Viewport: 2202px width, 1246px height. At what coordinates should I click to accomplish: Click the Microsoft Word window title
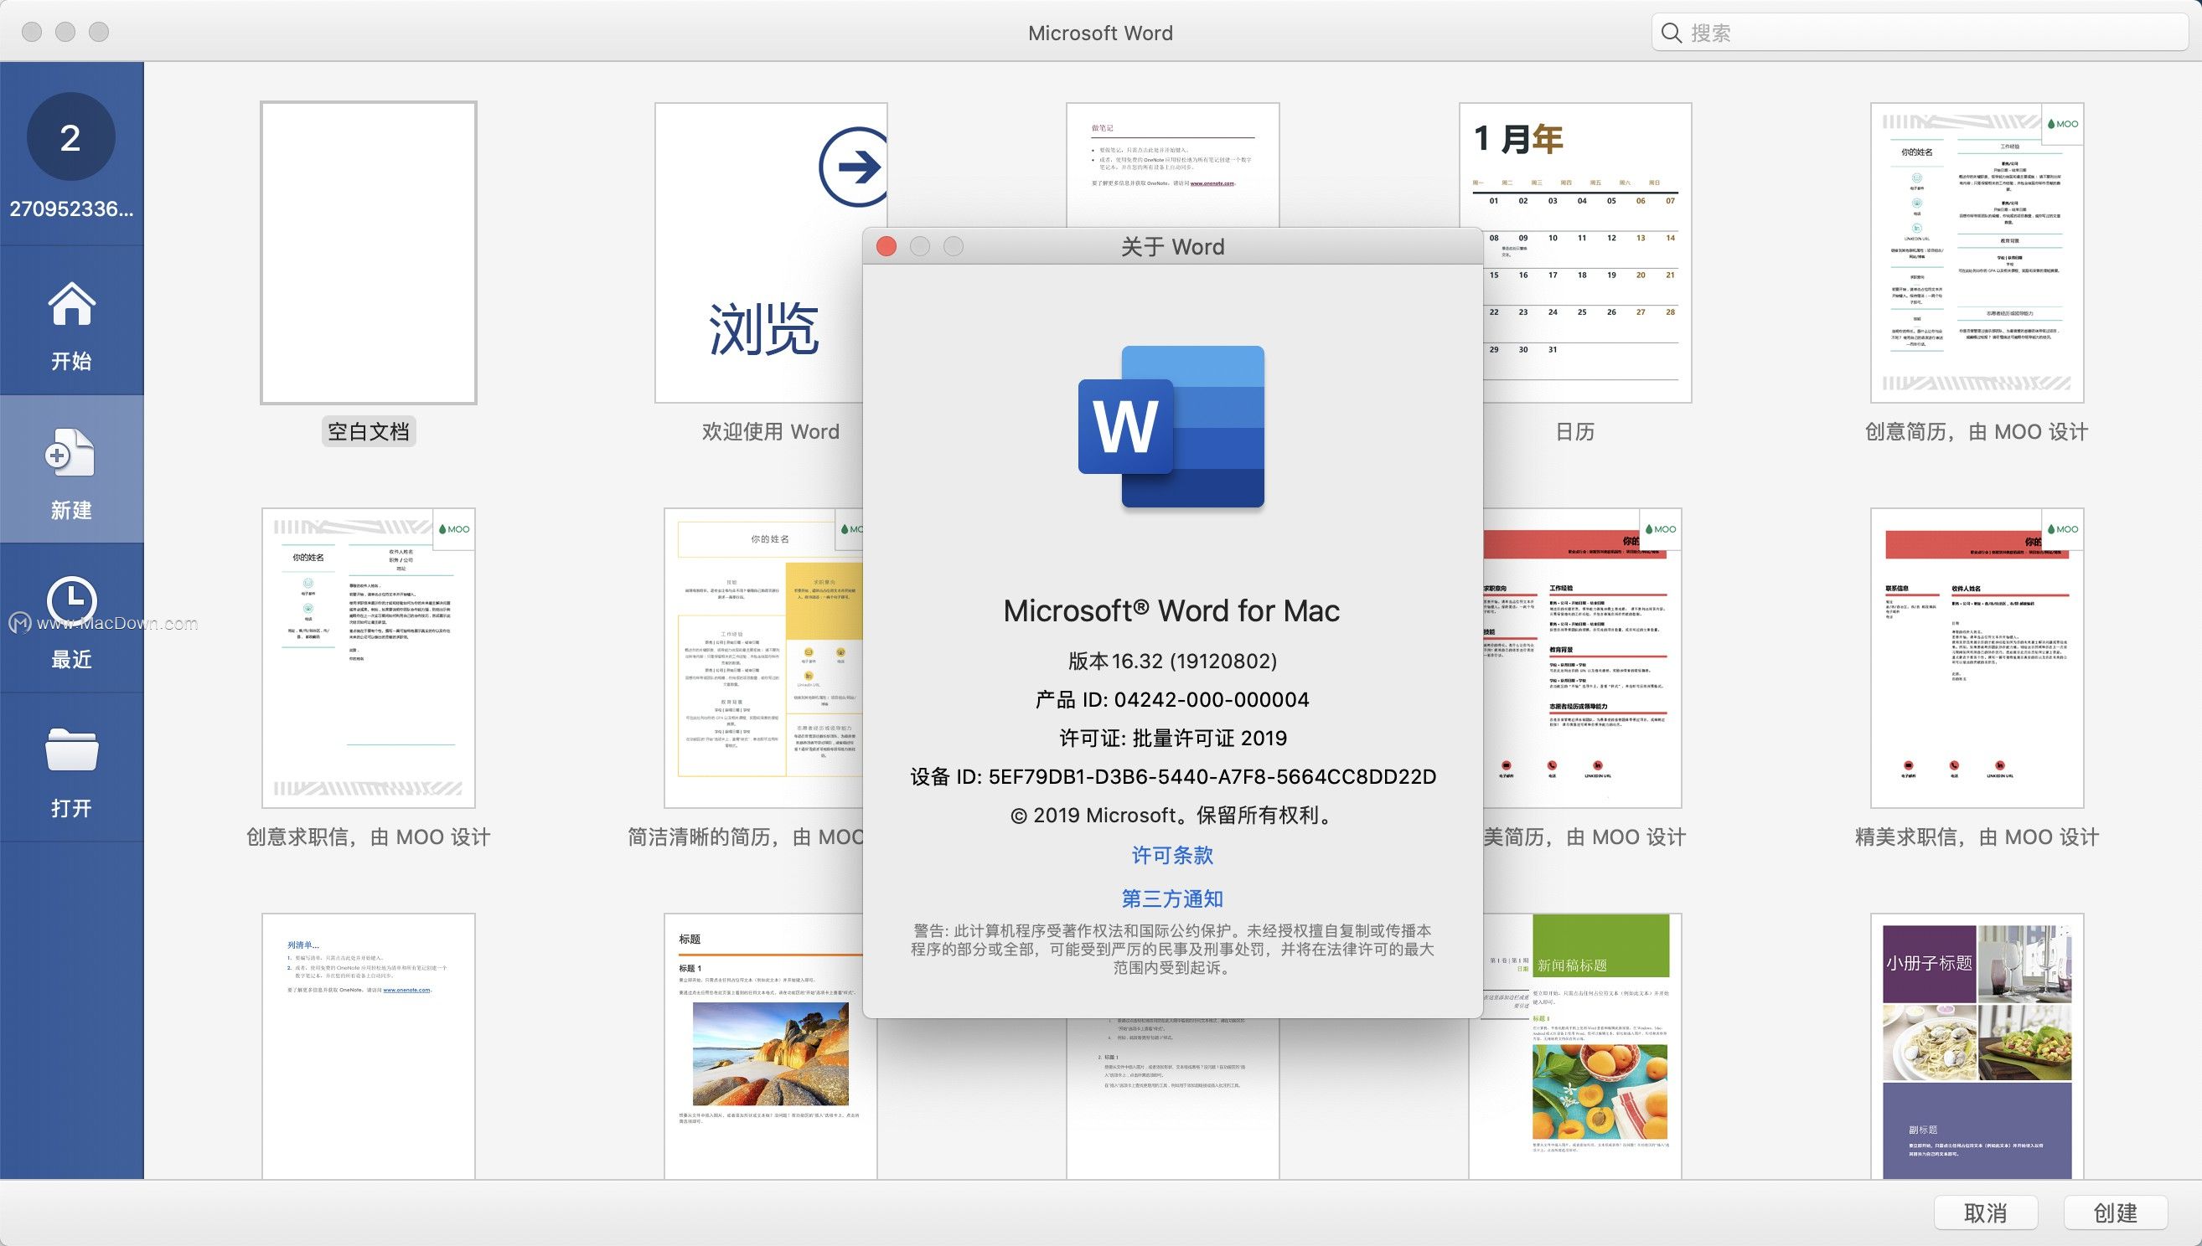[1100, 33]
